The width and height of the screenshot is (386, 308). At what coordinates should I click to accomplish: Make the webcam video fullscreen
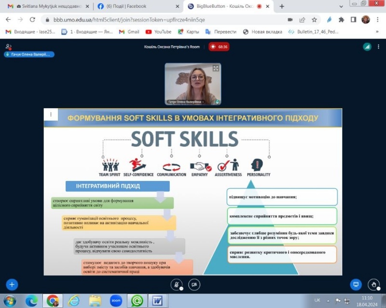click(x=216, y=68)
